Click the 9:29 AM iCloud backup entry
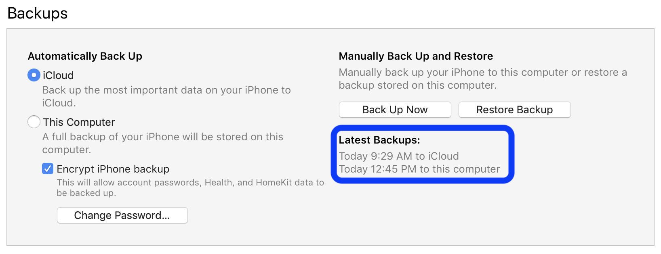Screen dimensions: 661x254 pos(399,156)
